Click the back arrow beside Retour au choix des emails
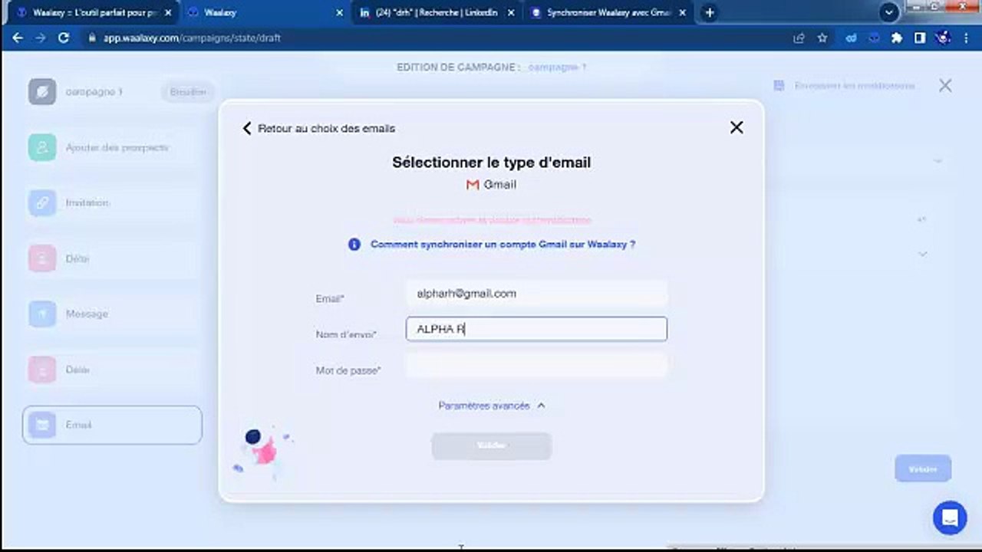The width and height of the screenshot is (982, 552). point(247,128)
